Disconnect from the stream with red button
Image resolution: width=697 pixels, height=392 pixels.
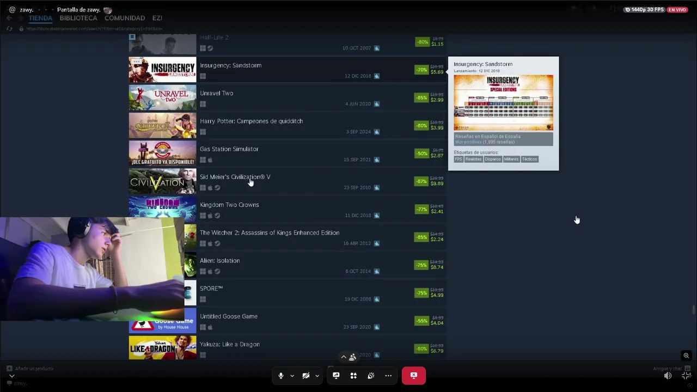tap(414, 376)
